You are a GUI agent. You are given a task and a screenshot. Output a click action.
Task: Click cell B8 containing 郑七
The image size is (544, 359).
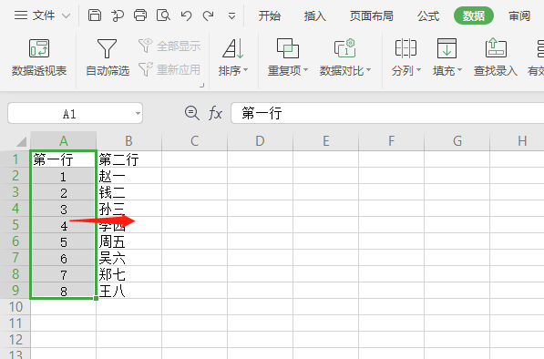[x=128, y=273]
